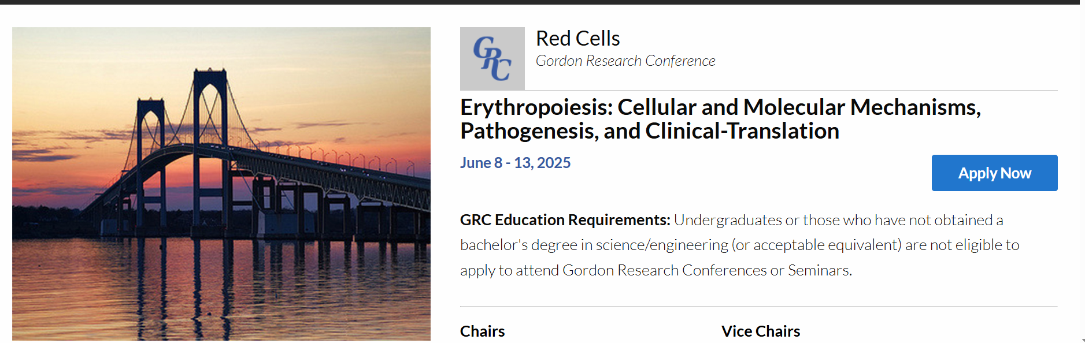Click the dark top header bar
This screenshot has width=1085, height=343.
click(x=540, y=2)
